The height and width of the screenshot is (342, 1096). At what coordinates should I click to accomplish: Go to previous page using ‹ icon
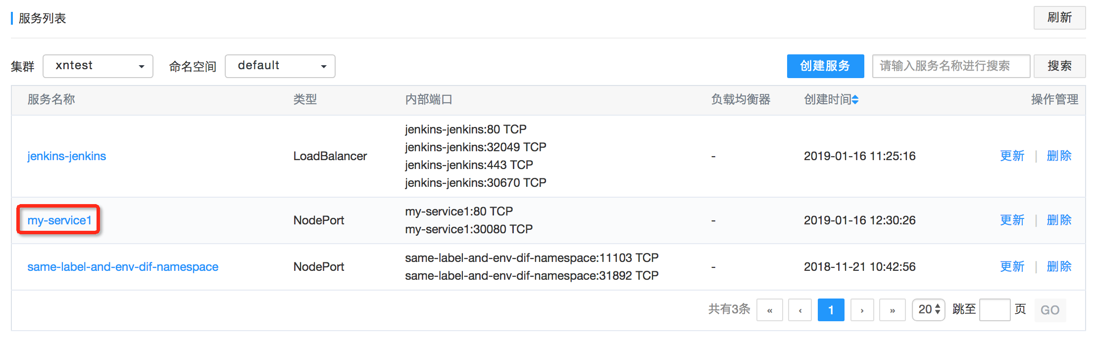pos(800,310)
